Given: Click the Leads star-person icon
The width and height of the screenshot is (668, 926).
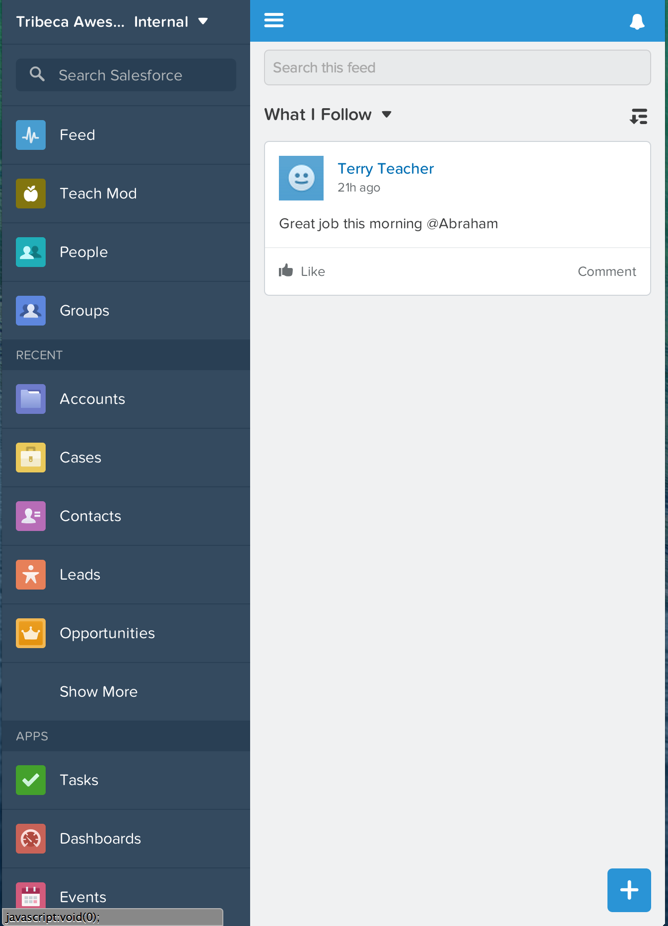Looking at the screenshot, I should (31, 575).
